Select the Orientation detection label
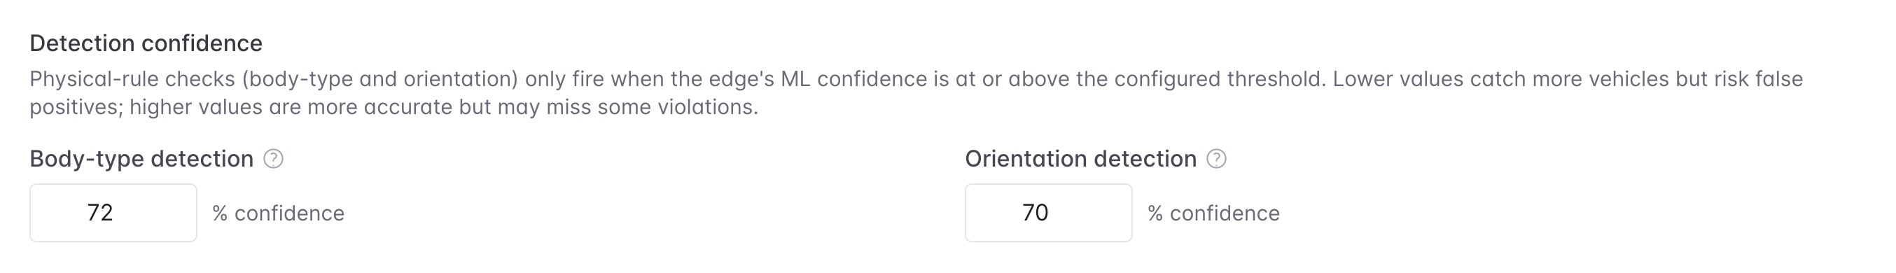This screenshot has height=273, width=1896. (x=1081, y=159)
